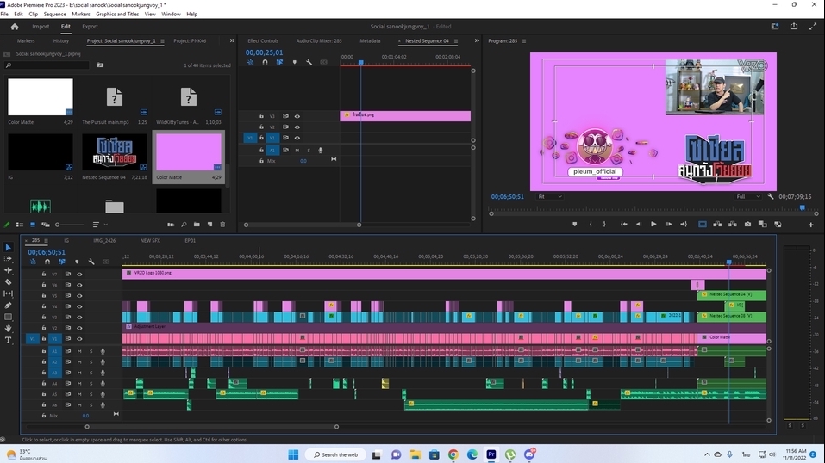Image resolution: width=825 pixels, height=463 pixels.
Task: Open the Fit zoom level dropdown
Action: pos(548,196)
